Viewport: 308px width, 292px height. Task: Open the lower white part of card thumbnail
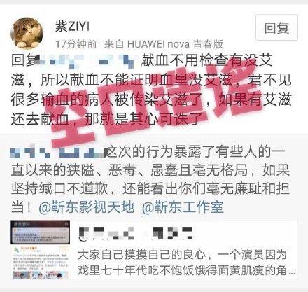40,262
